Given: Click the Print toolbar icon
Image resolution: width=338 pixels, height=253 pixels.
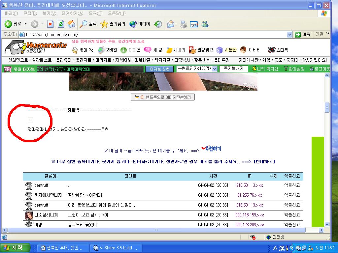Looking at the screenshot, I should point(184,24).
